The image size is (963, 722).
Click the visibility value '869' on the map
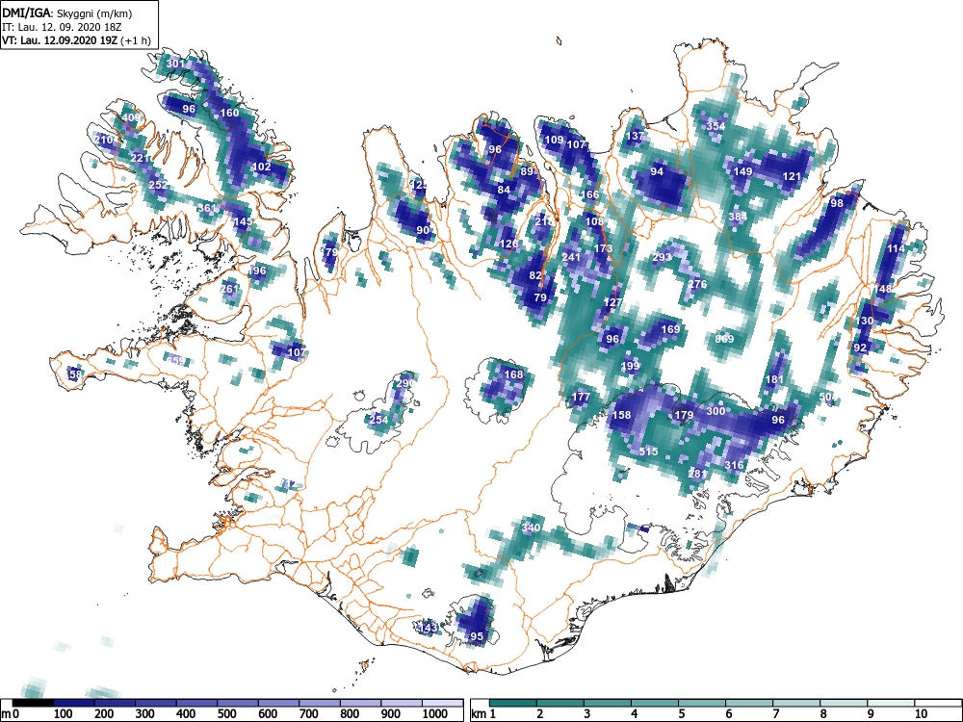click(725, 339)
